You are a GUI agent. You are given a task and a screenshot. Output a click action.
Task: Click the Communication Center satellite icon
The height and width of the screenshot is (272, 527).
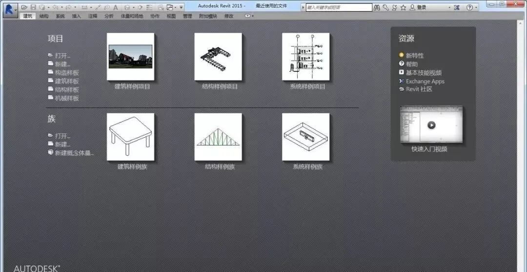click(395, 7)
